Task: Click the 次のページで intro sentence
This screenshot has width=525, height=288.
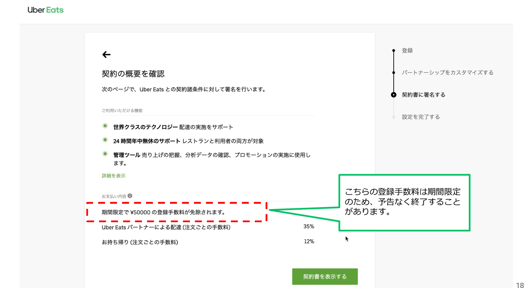Action: click(x=184, y=90)
